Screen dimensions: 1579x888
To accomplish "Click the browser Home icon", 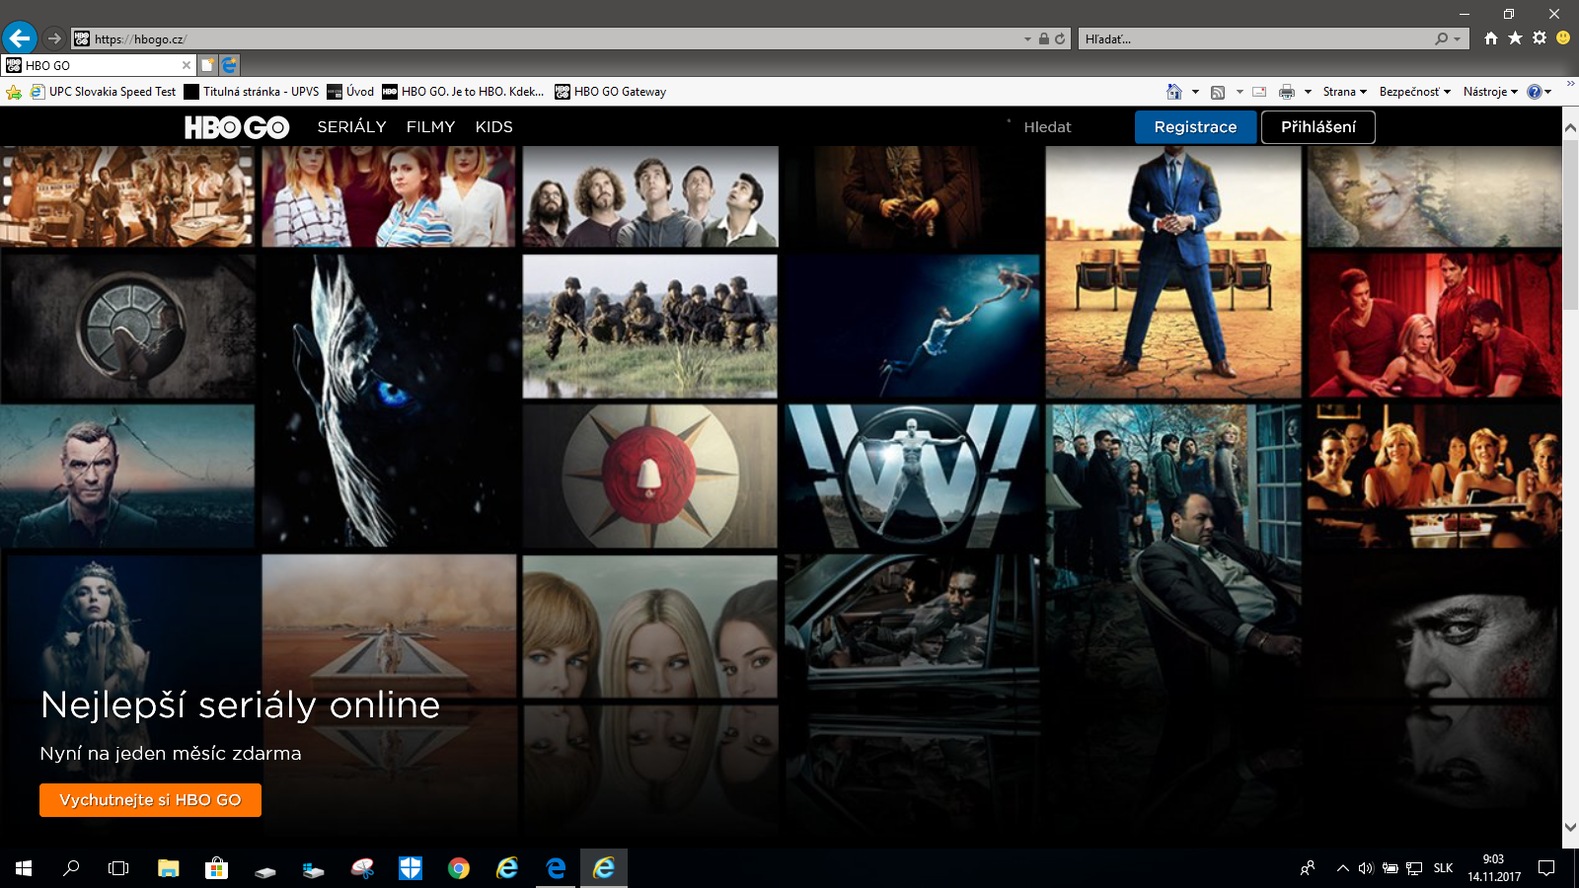I will 1491,37.
